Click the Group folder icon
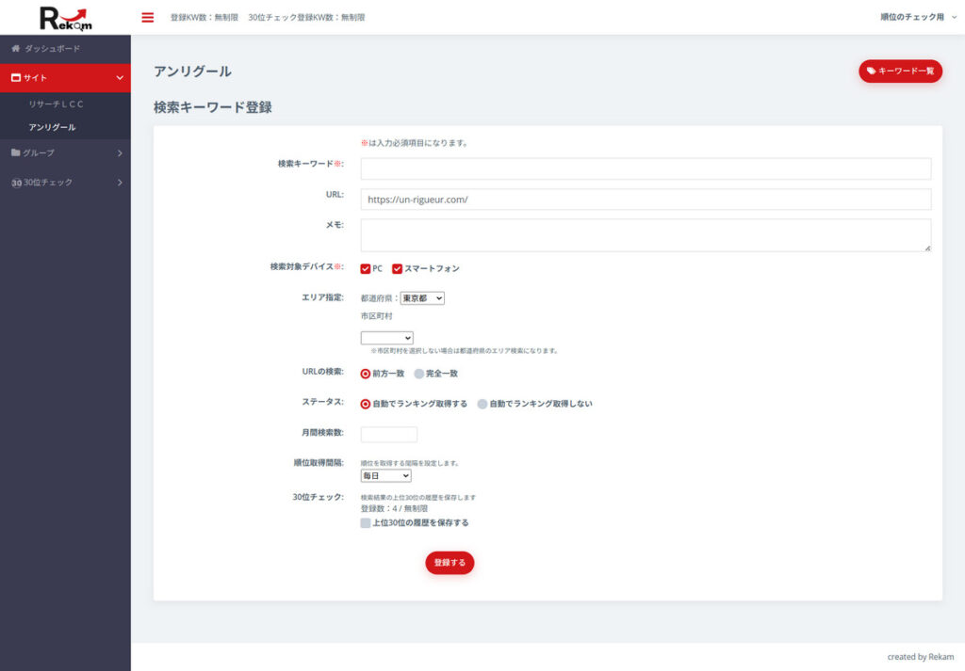This screenshot has height=671, width=965. coord(16,152)
